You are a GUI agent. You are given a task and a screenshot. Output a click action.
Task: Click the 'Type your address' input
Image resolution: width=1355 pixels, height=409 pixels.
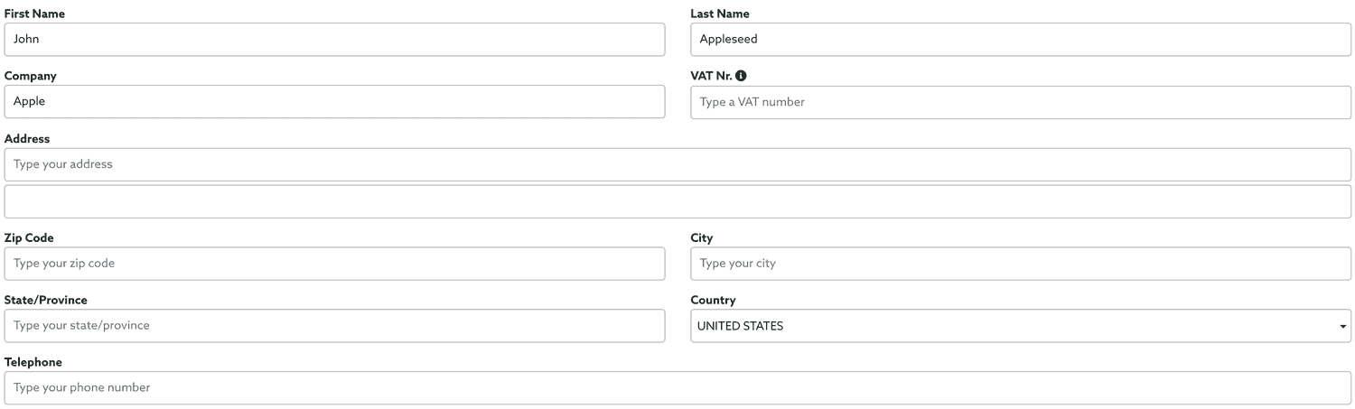[x=677, y=164]
